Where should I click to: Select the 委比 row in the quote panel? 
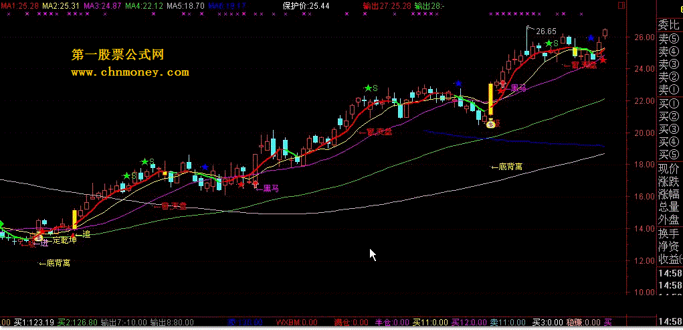[x=669, y=24]
